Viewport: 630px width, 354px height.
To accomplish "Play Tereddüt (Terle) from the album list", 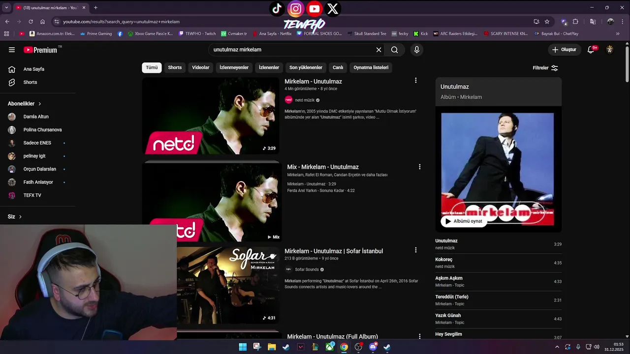I will 498,300.
